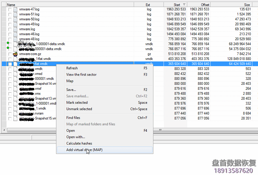The height and width of the screenshot is (175, 258).
Task: Click the .vmsd file icon
Action: [15, 74]
